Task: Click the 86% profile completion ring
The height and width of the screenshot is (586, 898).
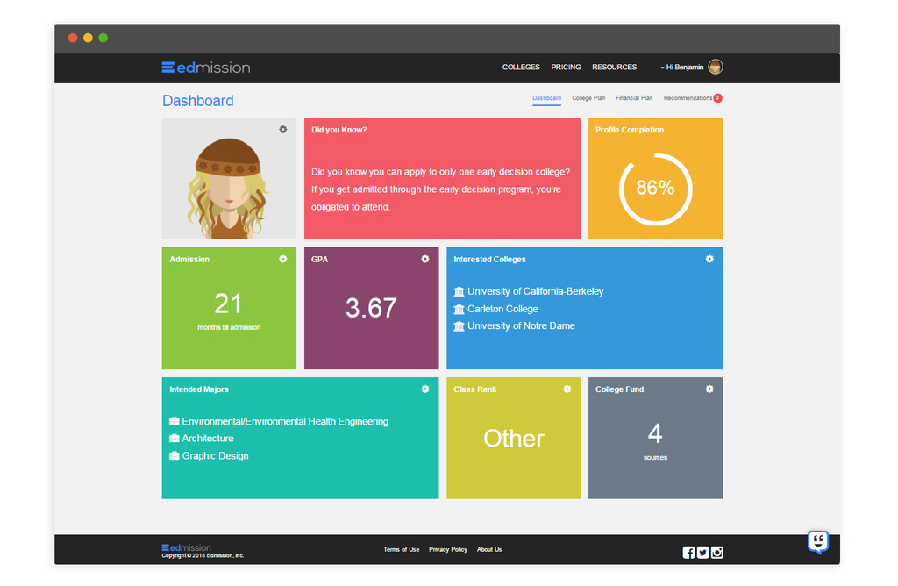Action: coord(656,189)
